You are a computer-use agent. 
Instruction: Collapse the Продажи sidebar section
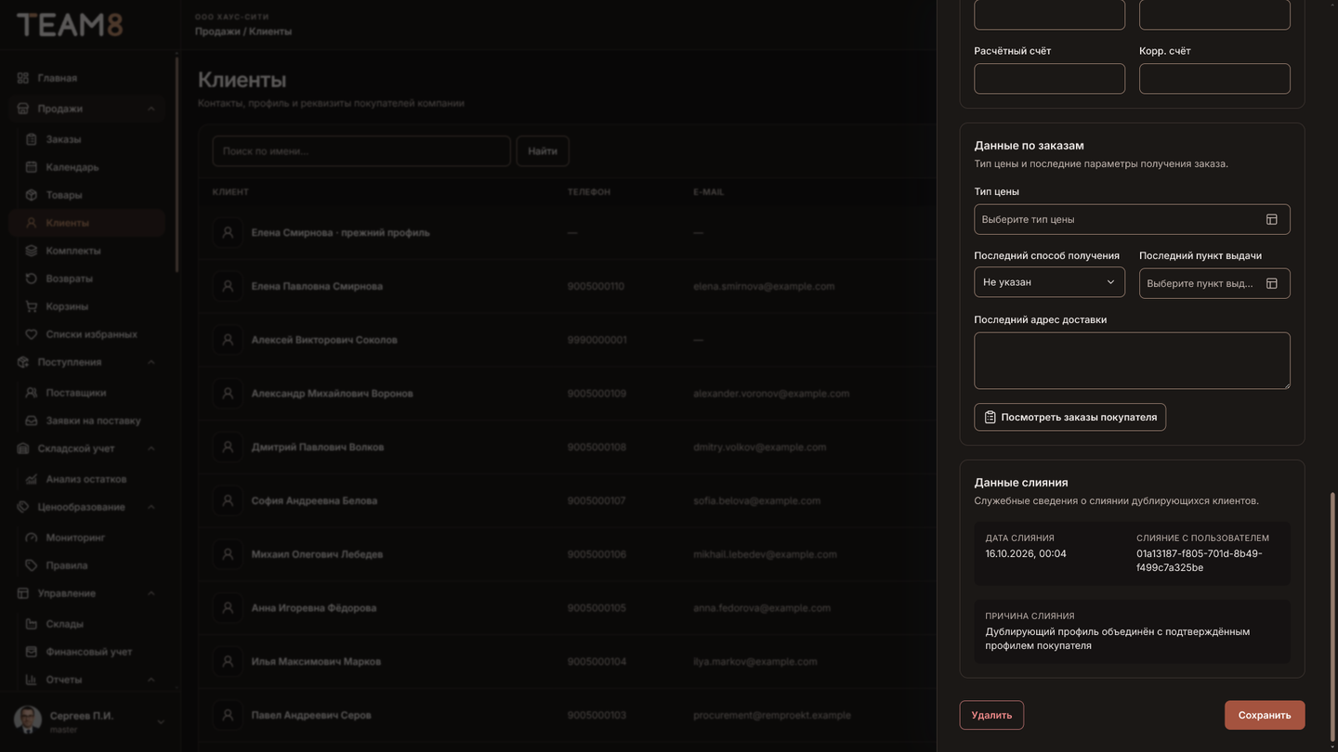coord(151,109)
